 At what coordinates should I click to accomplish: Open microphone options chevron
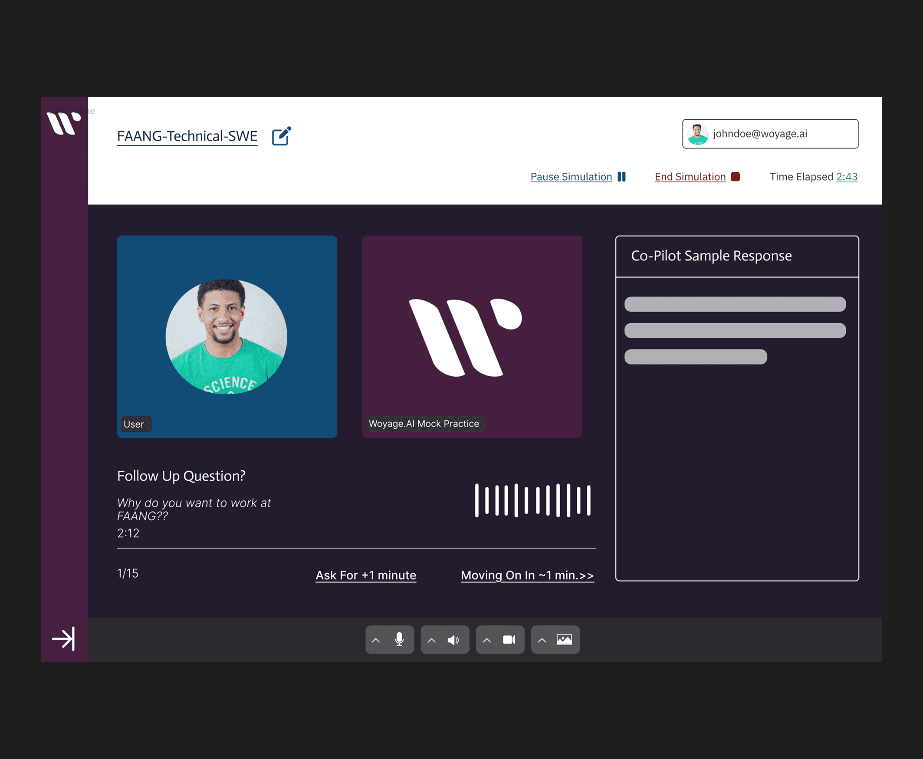(376, 640)
